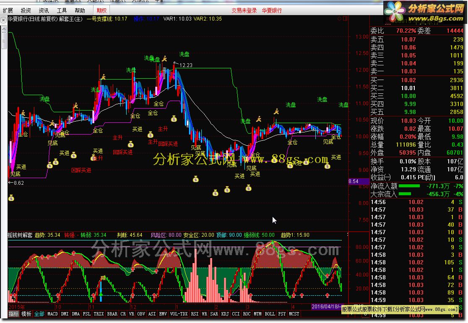468x323 pixels.
Task: Click the scroll-up arrow beside the chart
Action: pyautogui.click(x=4, y=29)
